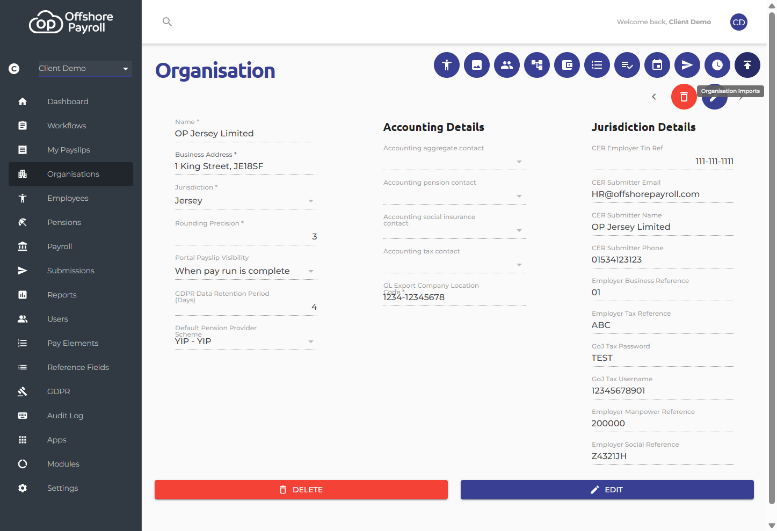Open the image icon in toolbar
The width and height of the screenshot is (777, 531).
[x=477, y=65]
